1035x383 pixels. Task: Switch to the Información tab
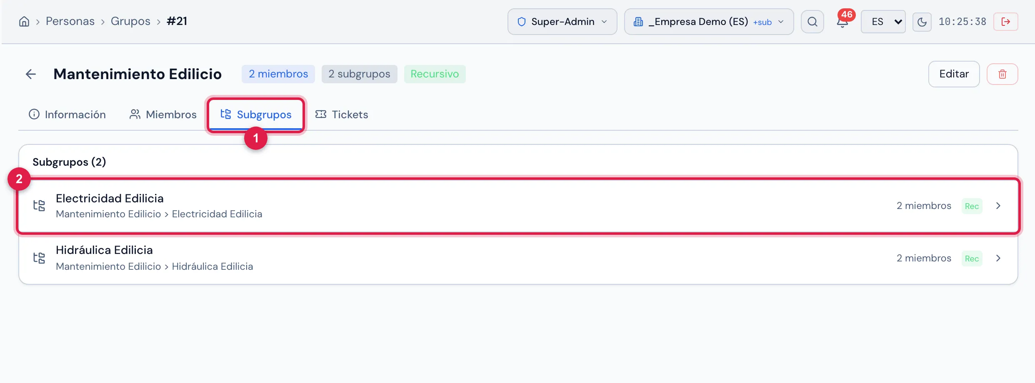67,114
